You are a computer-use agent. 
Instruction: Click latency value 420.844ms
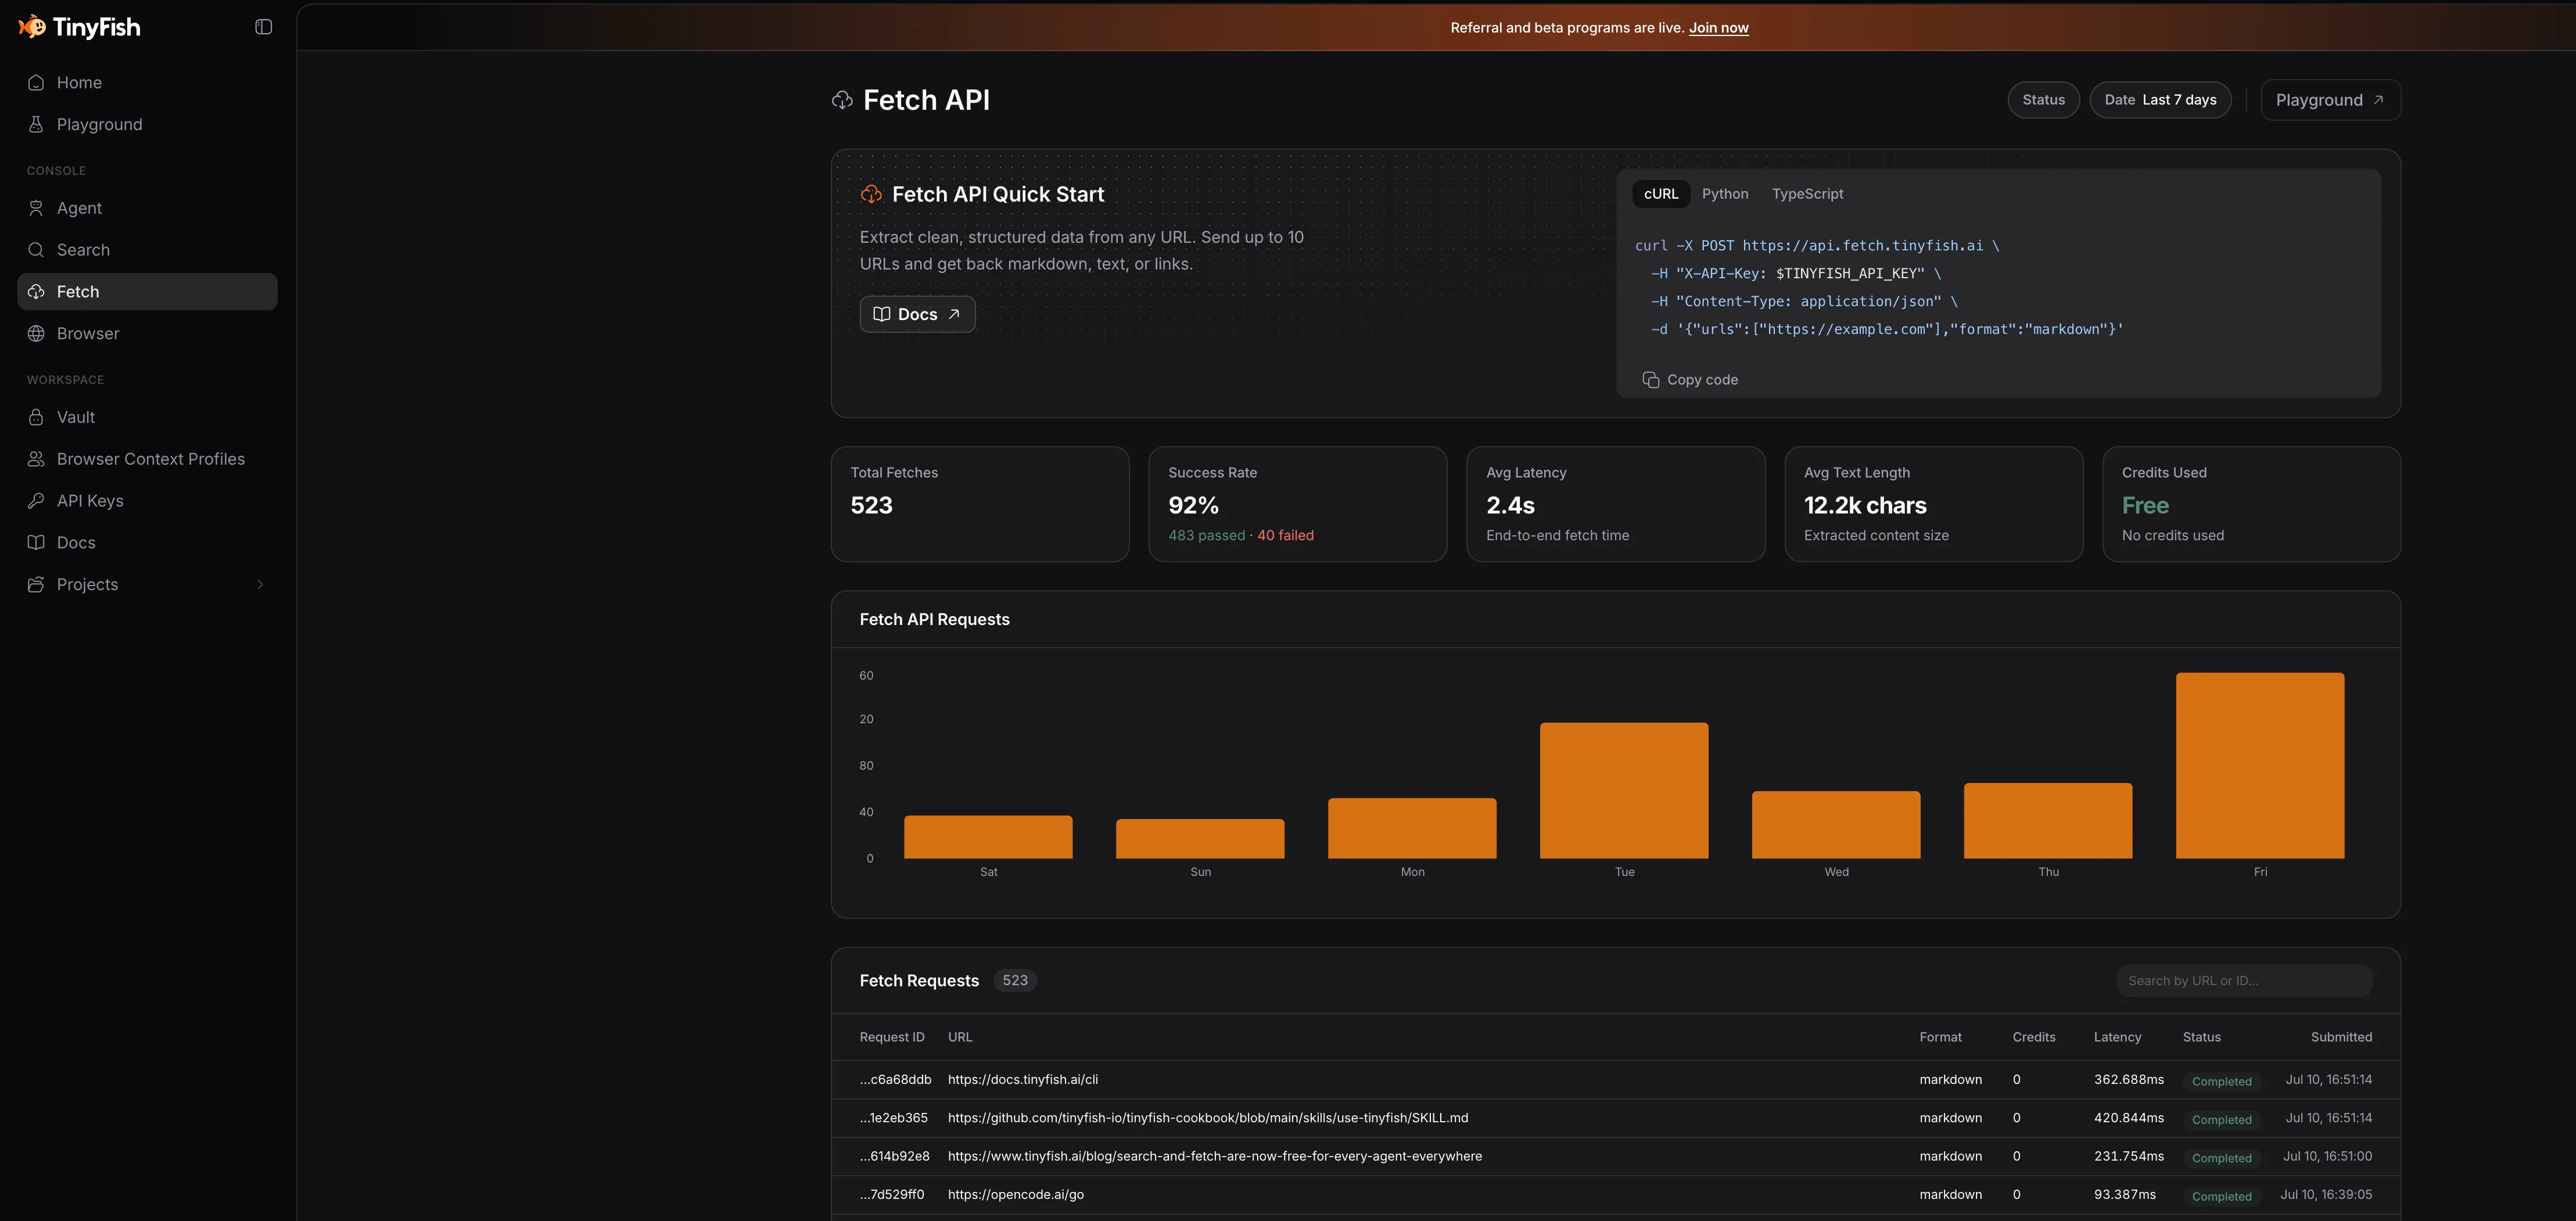pos(2128,1118)
